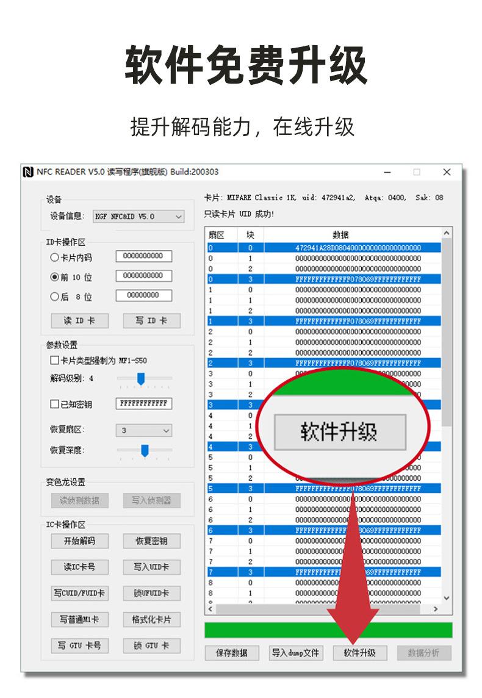Select sector 2 block 0 data row
The image size is (482, 698).
[324, 332]
